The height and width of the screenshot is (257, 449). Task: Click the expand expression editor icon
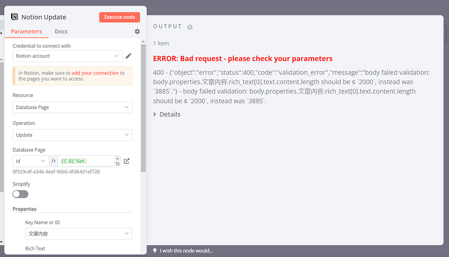click(118, 164)
